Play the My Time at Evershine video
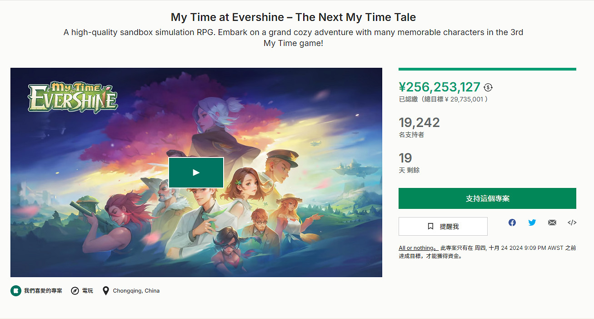The width and height of the screenshot is (594, 319). pyautogui.click(x=196, y=172)
